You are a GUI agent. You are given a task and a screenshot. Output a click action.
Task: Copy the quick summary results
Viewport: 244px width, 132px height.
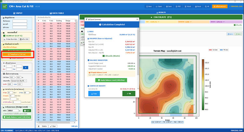(x=95, y=93)
